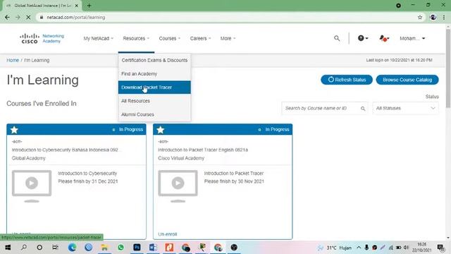Open the Careers menu
This screenshot has height=254, width=451.
(x=200, y=38)
